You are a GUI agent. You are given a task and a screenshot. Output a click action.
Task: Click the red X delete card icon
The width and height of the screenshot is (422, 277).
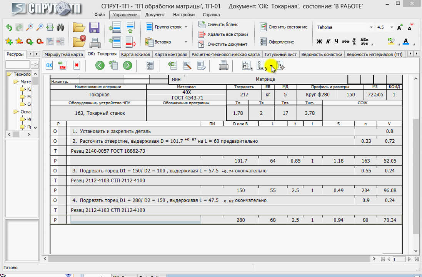coord(77,65)
